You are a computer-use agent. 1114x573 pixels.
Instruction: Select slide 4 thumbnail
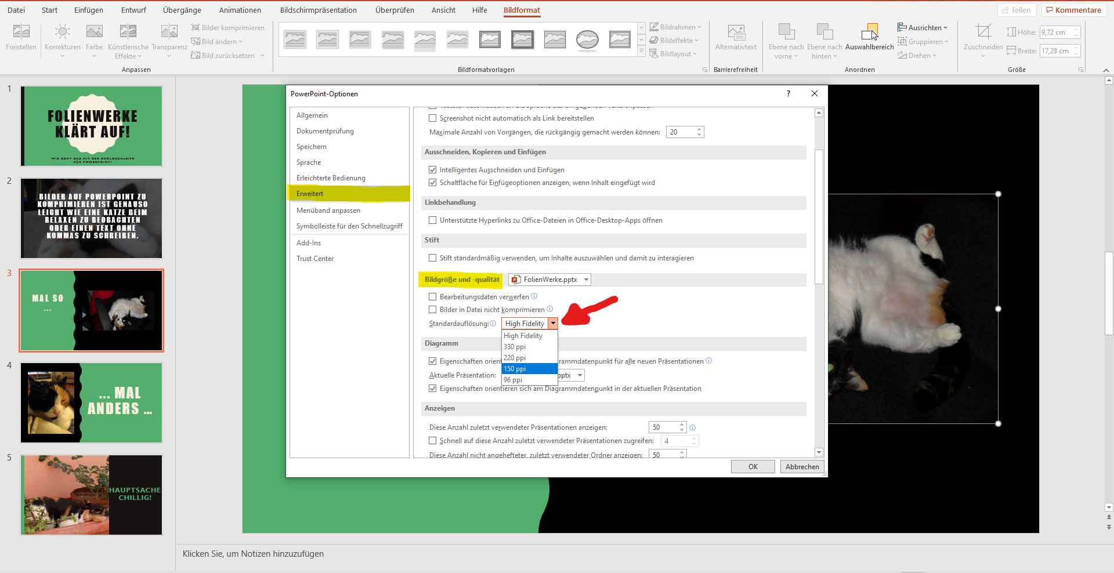[92, 402]
